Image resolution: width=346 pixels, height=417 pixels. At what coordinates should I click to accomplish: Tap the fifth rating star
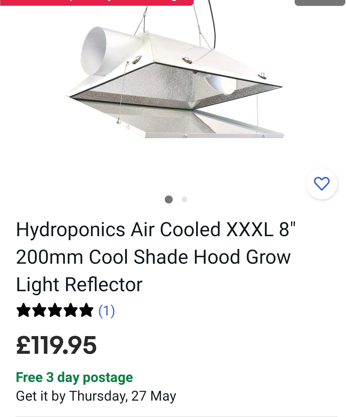86,310
